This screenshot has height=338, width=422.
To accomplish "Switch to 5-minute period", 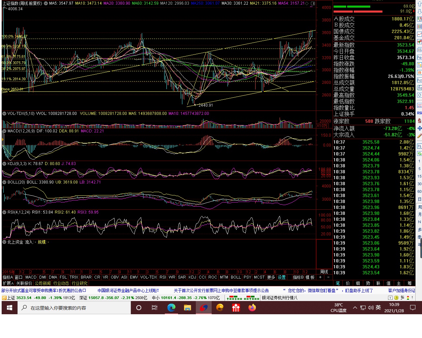I will point(419,169).
